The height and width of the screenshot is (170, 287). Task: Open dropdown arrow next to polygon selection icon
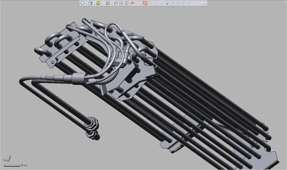pos(86,4)
